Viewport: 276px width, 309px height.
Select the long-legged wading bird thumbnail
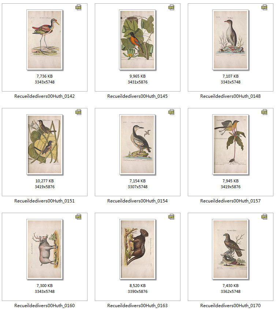(x=45, y=40)
